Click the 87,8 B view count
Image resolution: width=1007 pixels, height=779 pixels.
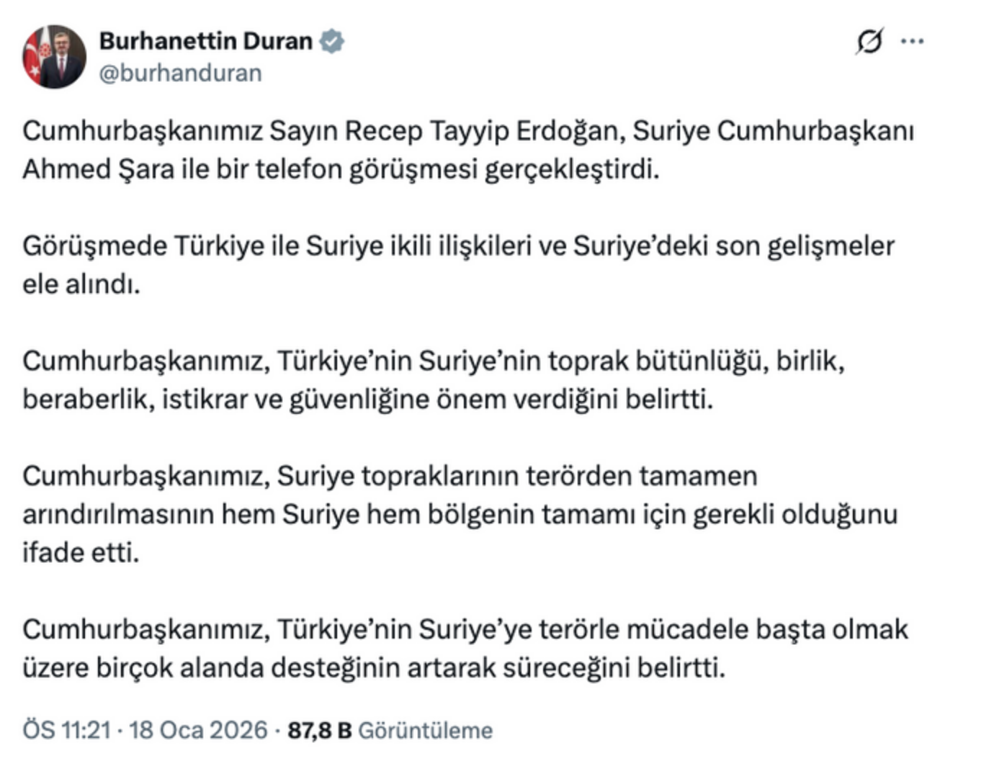coord(319,730)
